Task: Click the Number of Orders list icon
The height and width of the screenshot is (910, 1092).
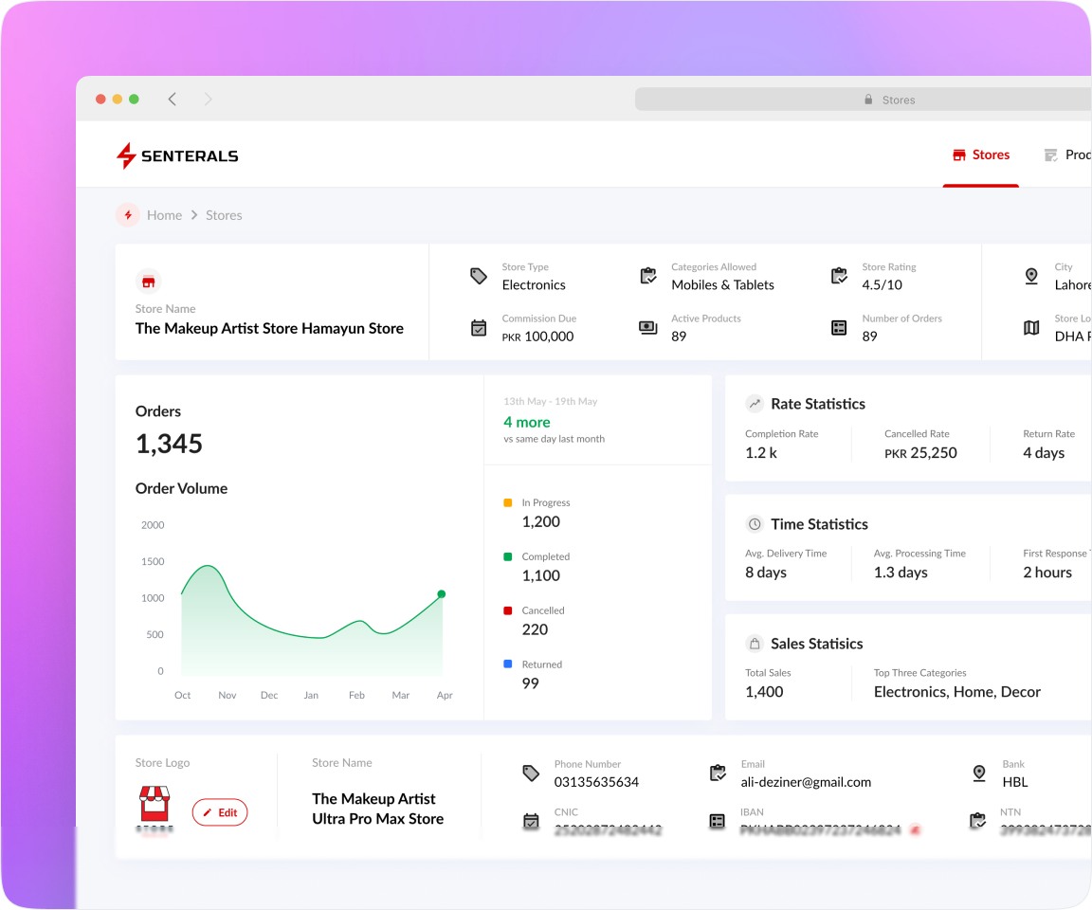Action: click(x=839, y=327)
